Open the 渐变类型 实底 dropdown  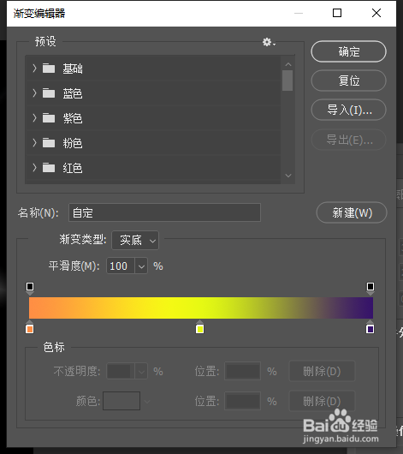[135, 240]
